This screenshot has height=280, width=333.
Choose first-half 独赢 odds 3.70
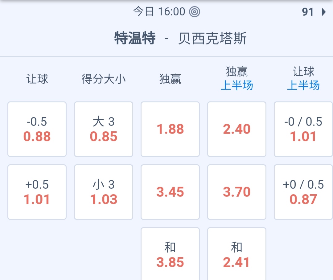coord(237,192)
